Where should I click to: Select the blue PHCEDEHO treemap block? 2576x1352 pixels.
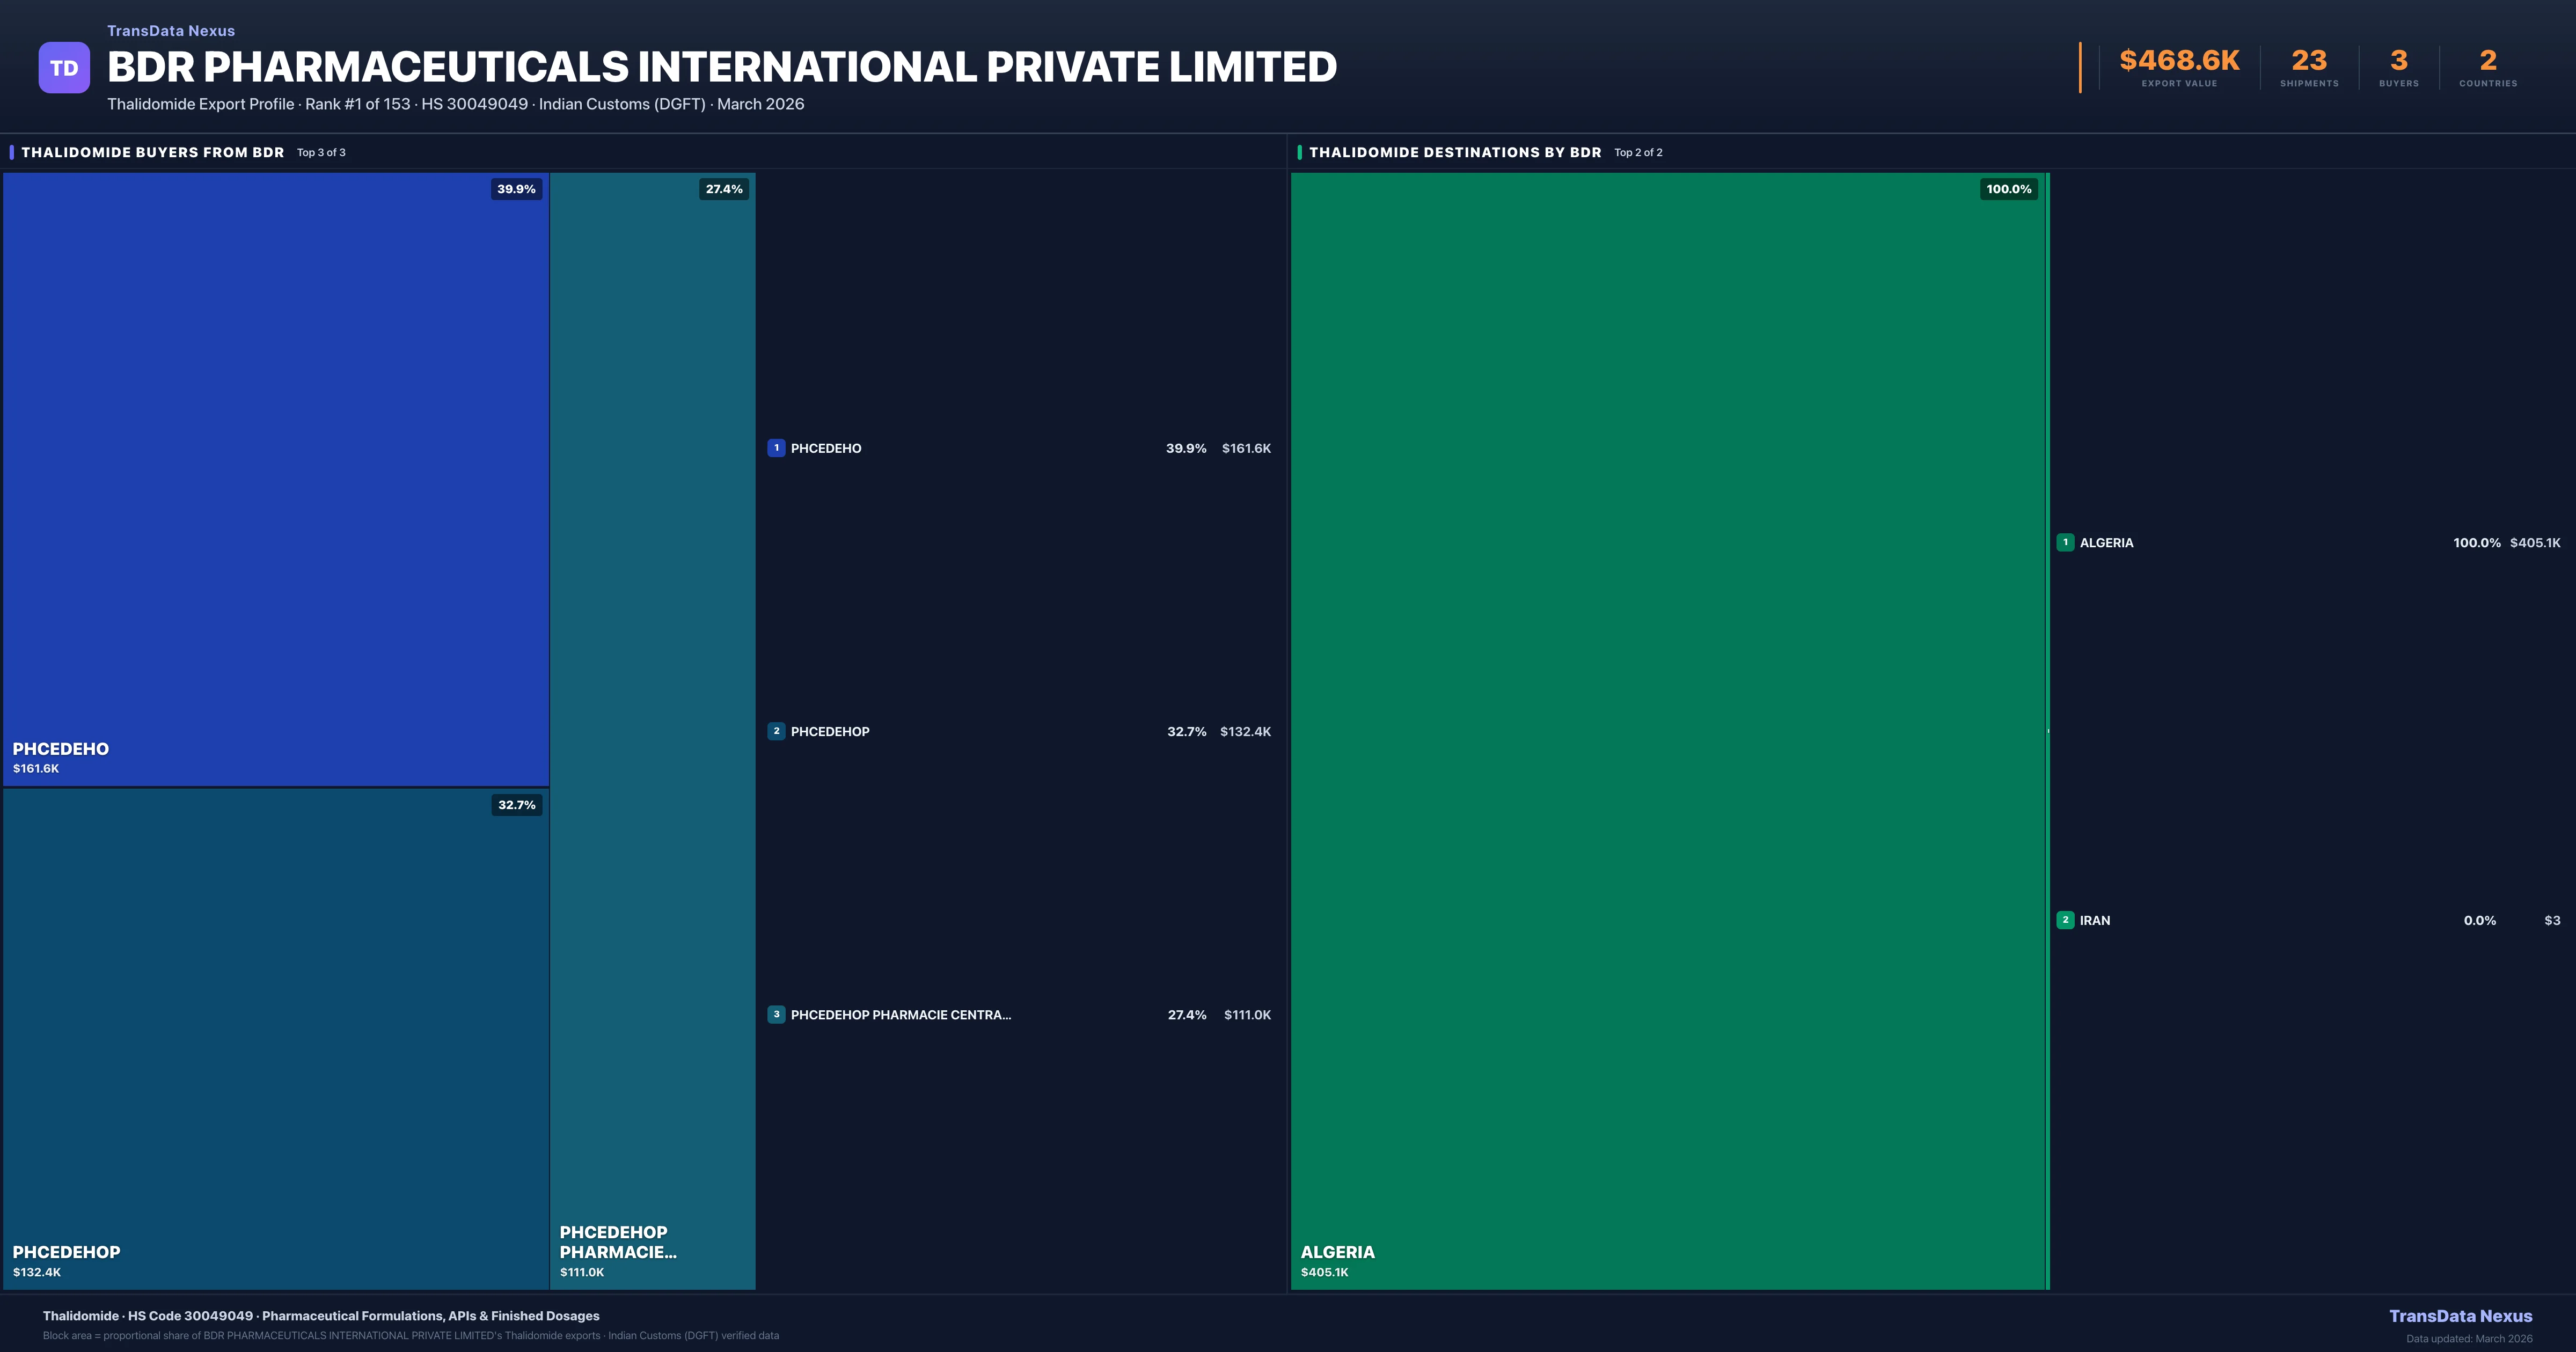(x=276, y=480)
